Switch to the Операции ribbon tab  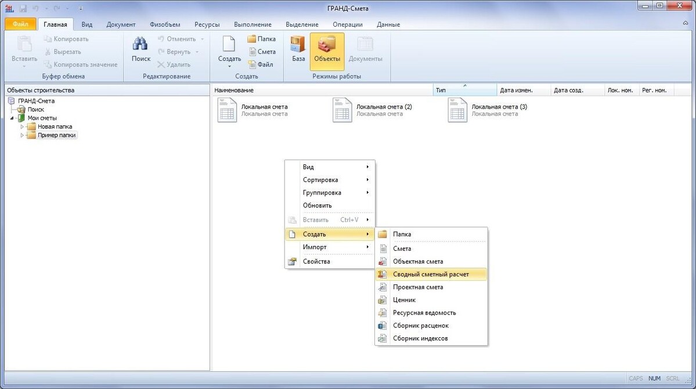click(348, 24)
